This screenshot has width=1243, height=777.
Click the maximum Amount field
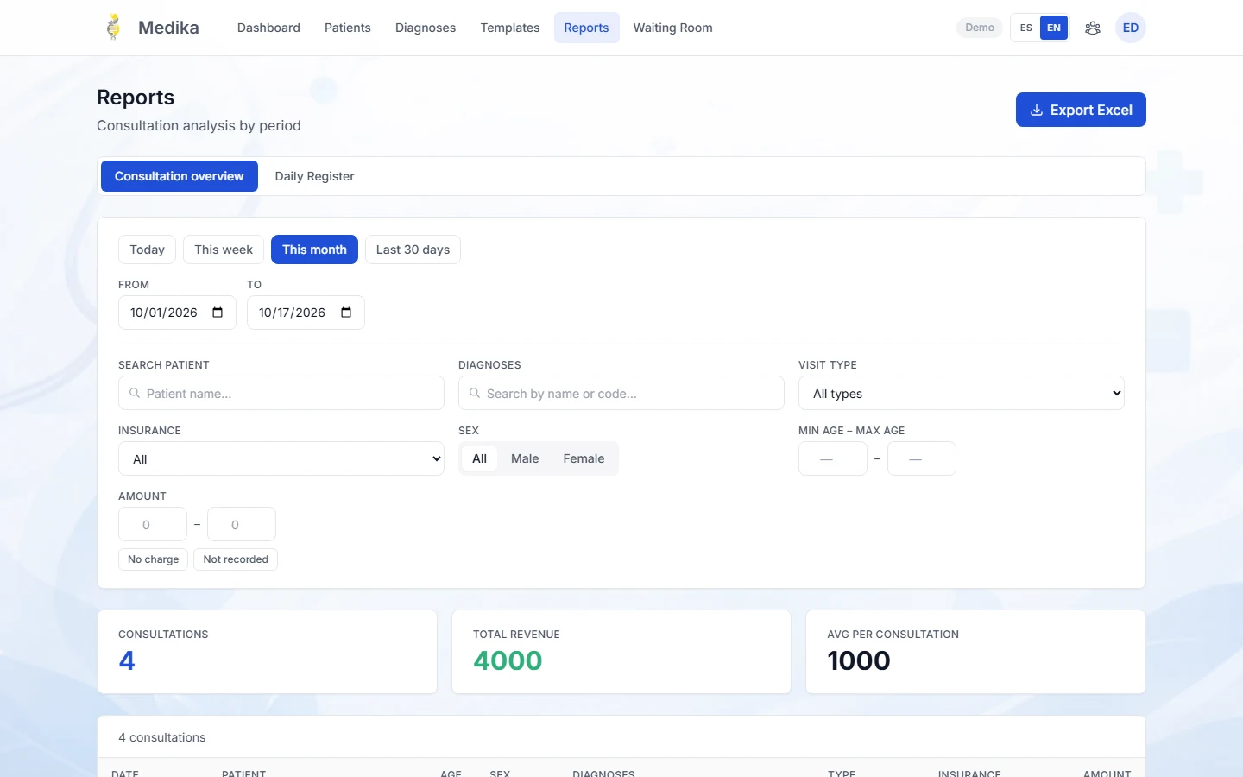click(242, 524)
